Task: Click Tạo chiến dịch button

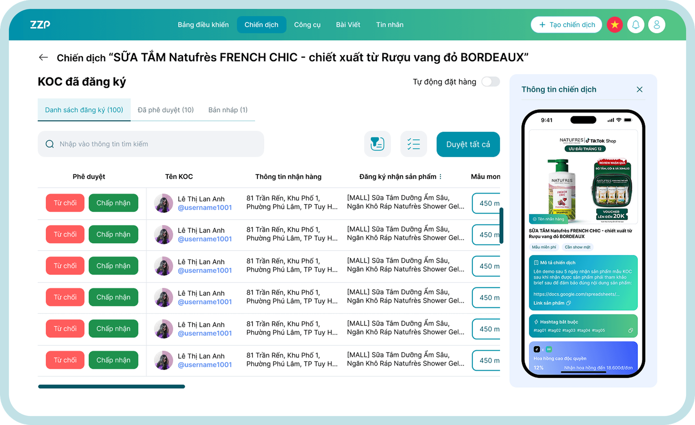Action: tap(566, 25)
